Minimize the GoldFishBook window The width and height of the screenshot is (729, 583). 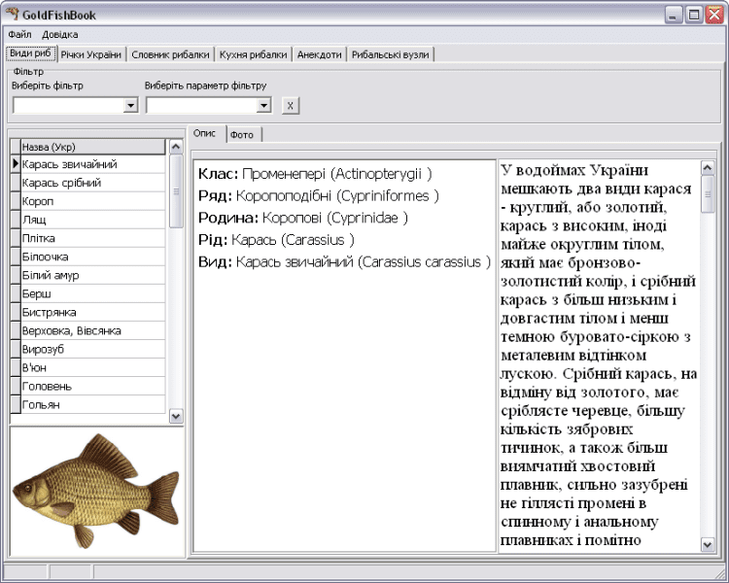673,15
